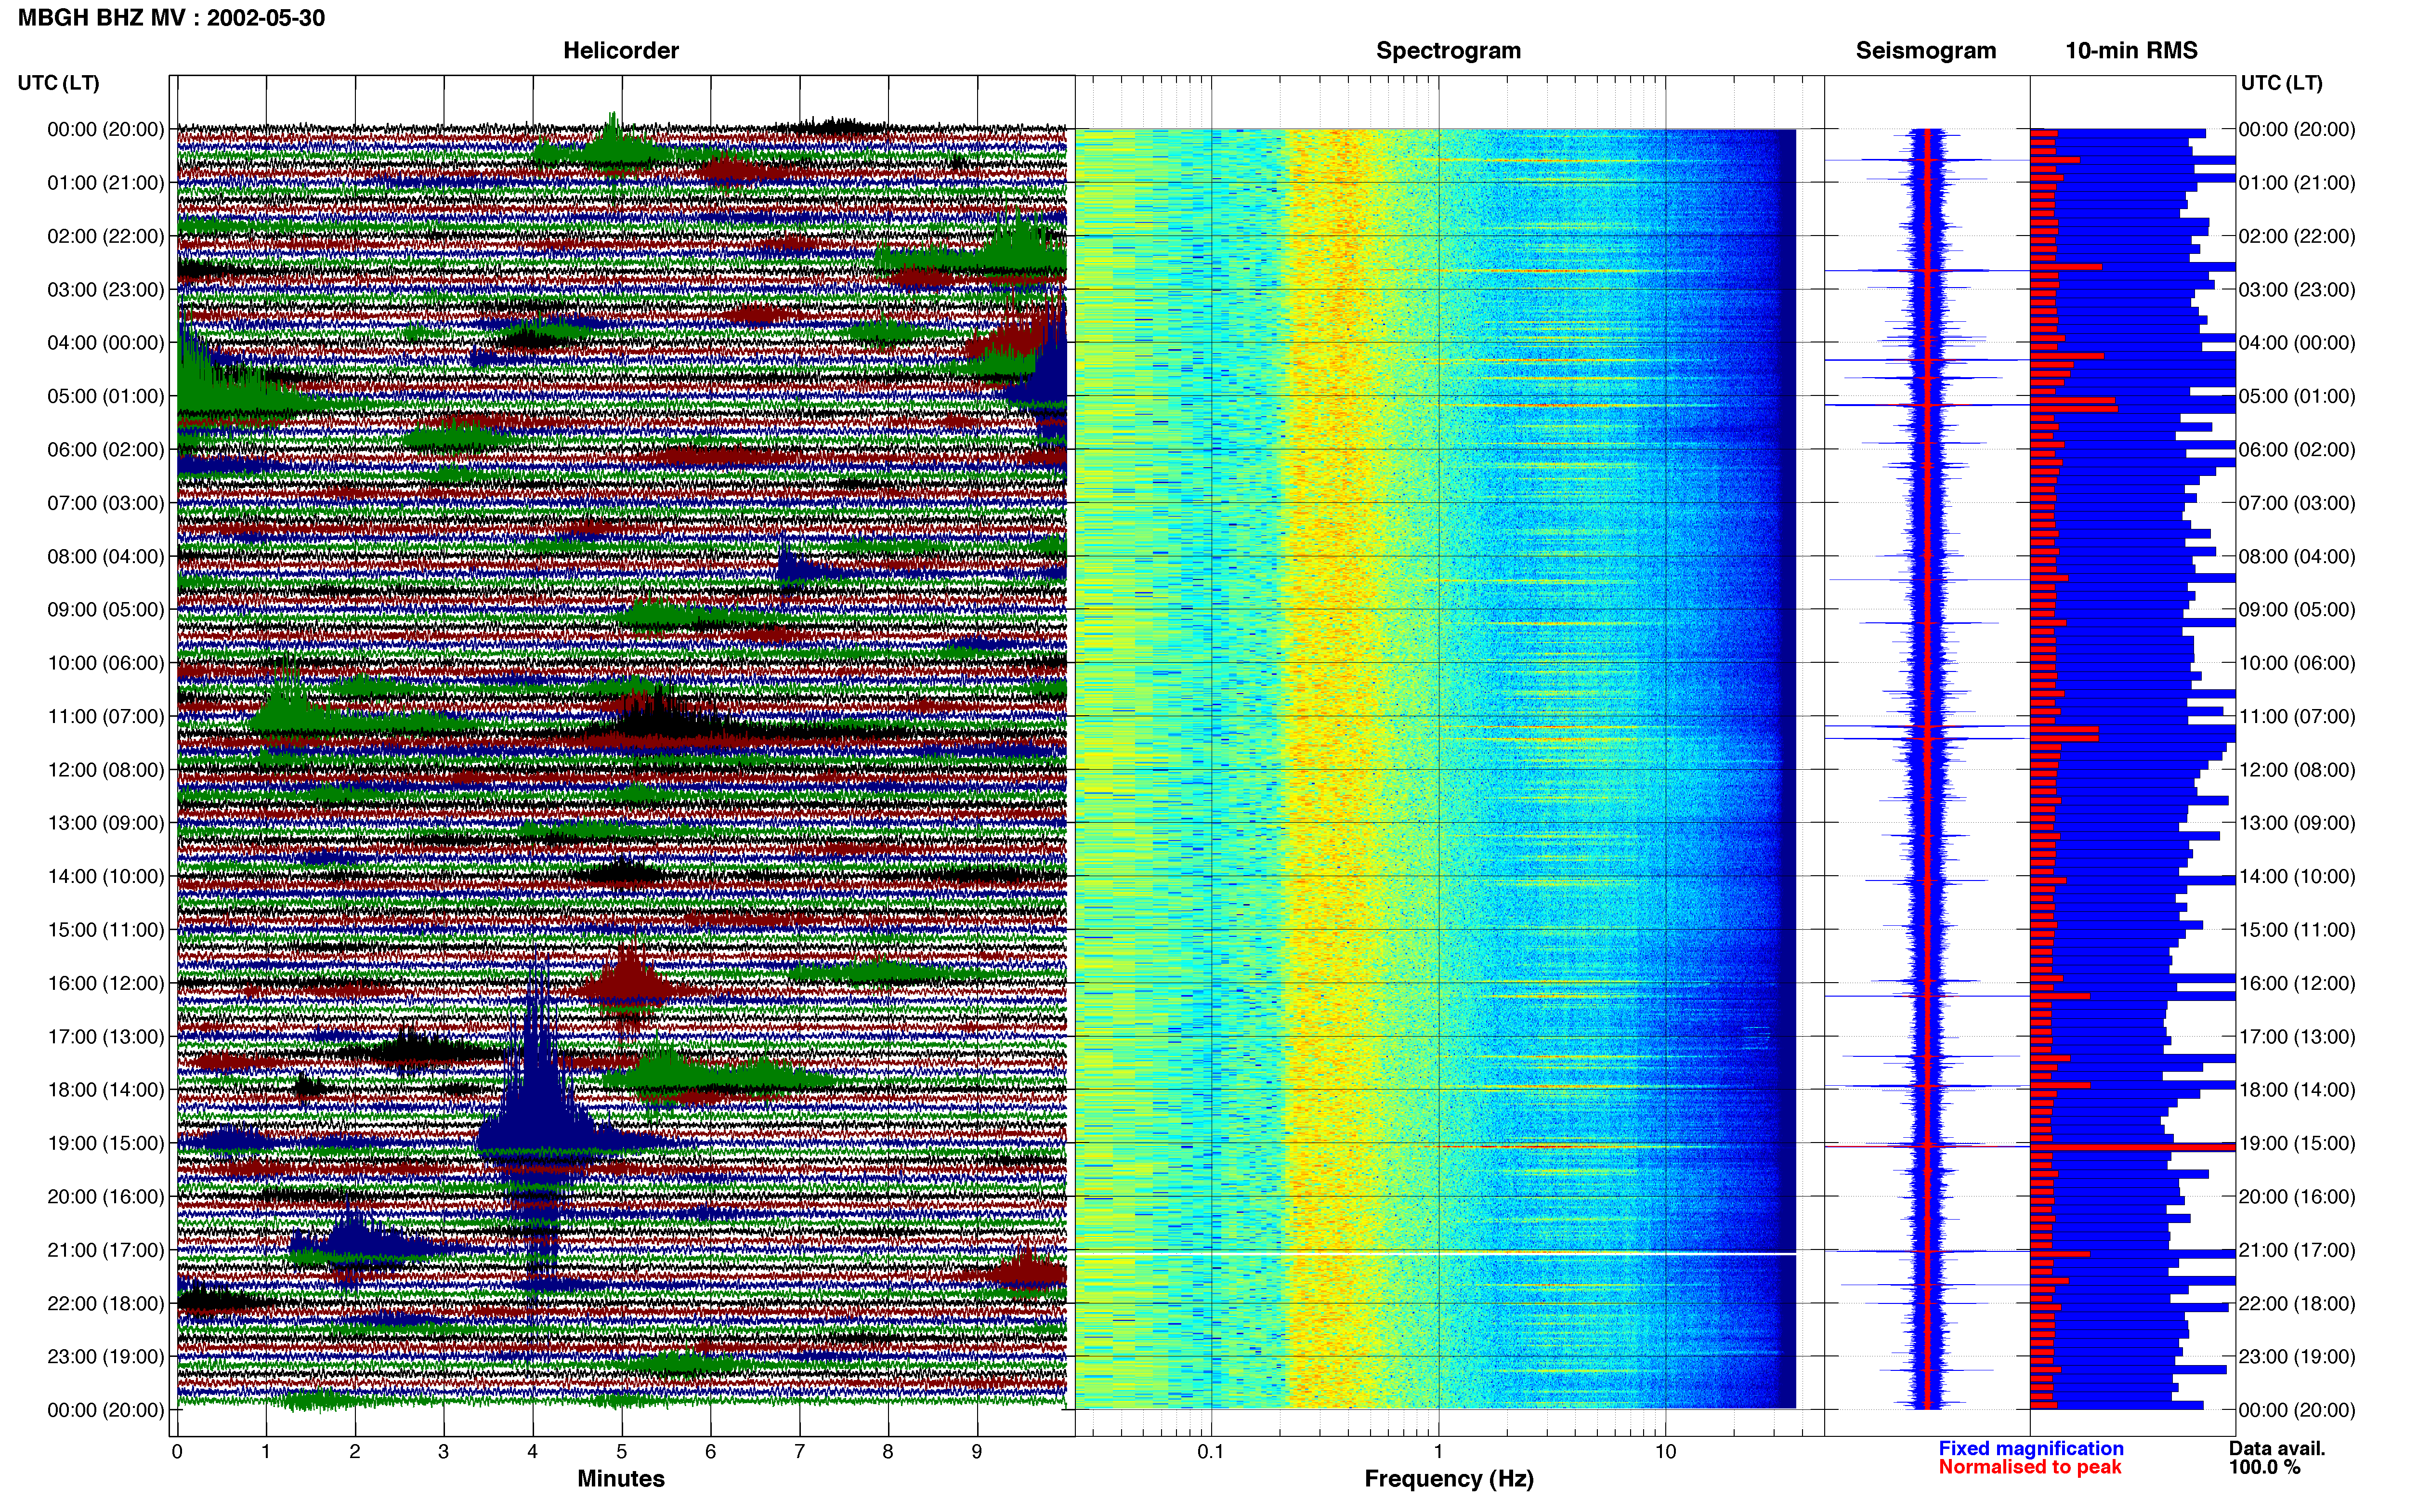Click left time label '04:00 (00:00)'
Screen dimensions: 2417x1512
(x=106, y=343)
